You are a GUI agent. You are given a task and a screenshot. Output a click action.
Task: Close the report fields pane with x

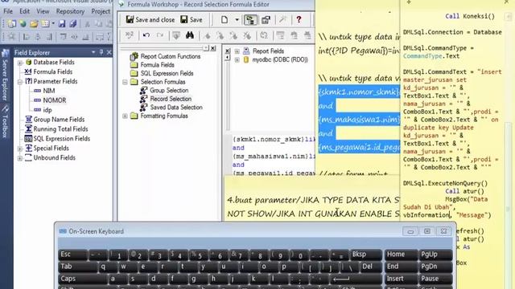[227, 51]
